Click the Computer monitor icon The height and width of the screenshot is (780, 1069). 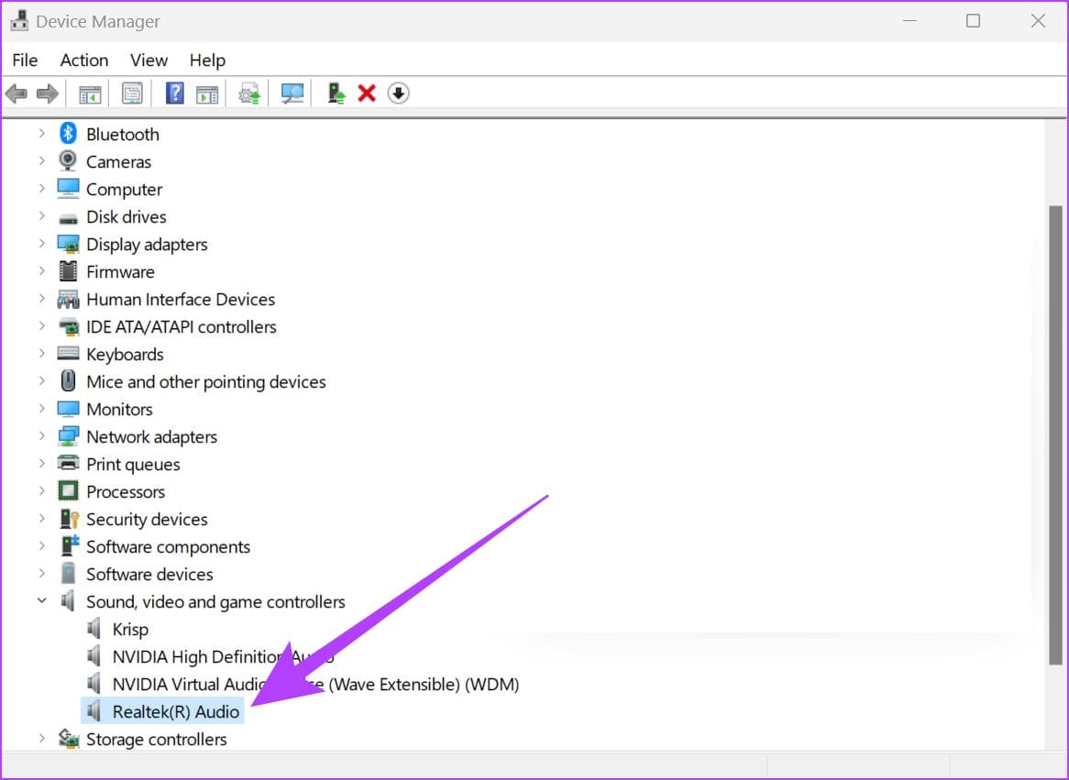point(68,188)
